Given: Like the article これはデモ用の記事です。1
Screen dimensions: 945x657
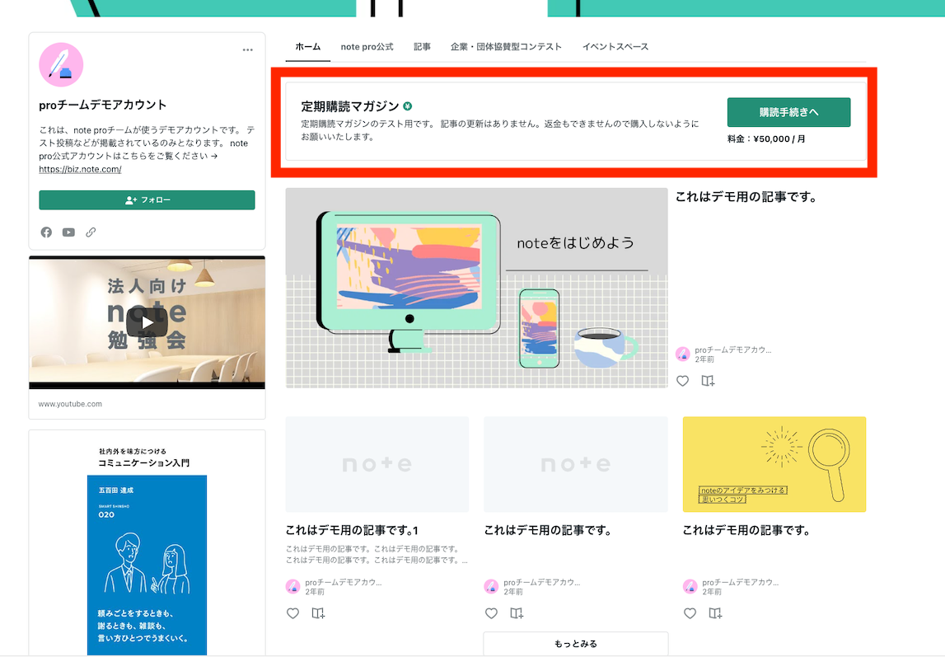Looking at the screenshot, I should point(293,613).
